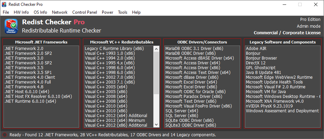Screen dimensions: 324x139
Task: Select .NET Framework 4.0 Full entry
Action: tap(28, 82)
